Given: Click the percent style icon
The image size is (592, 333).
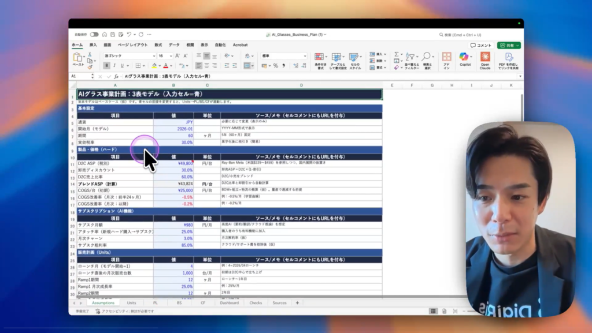Looking at the screenshot, I should click(x=276, y=66).
